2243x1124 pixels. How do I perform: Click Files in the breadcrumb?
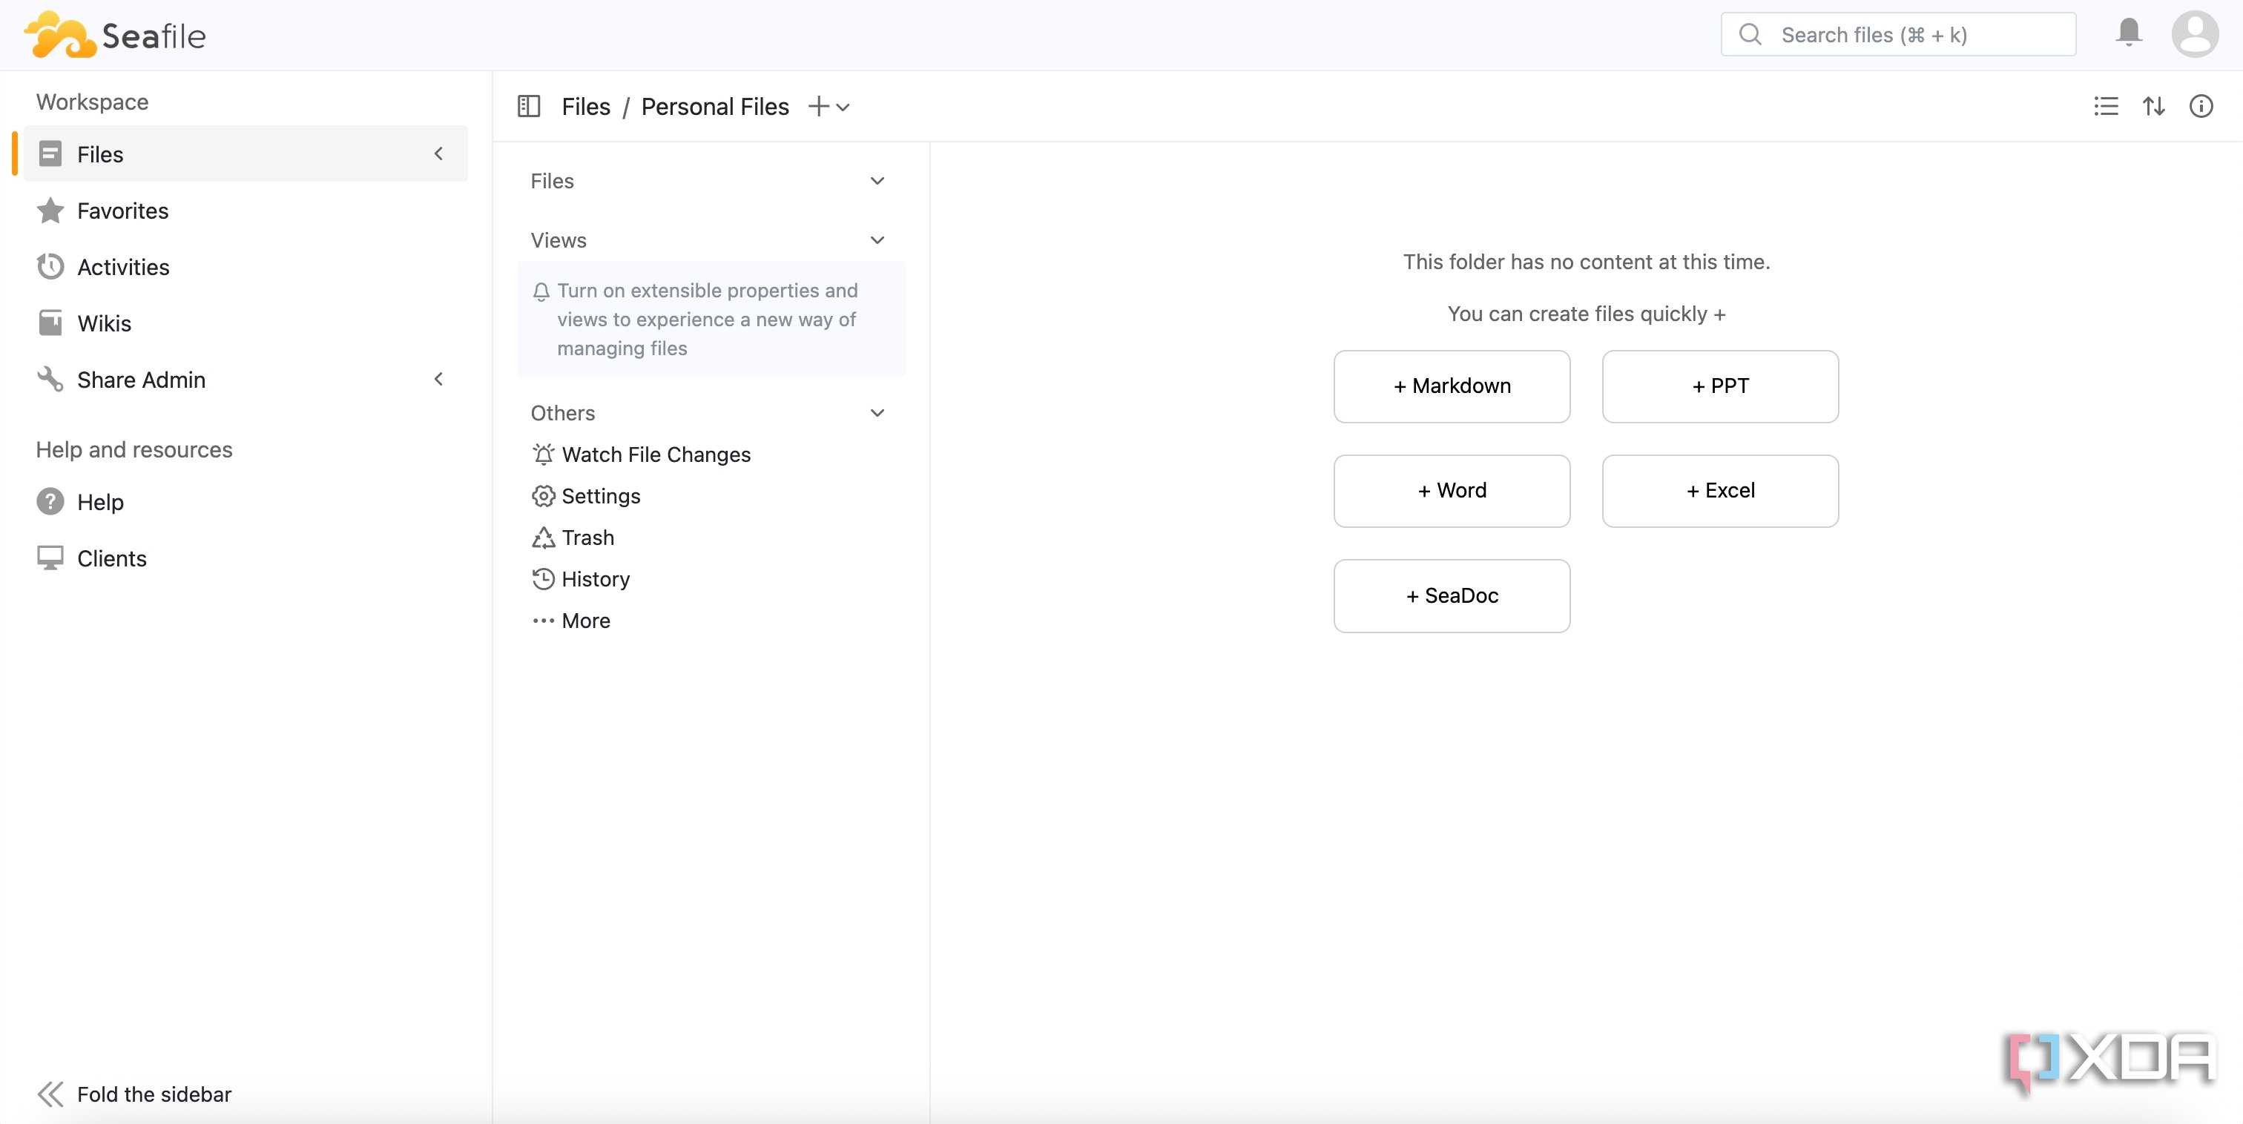click(x=585, y=106)
